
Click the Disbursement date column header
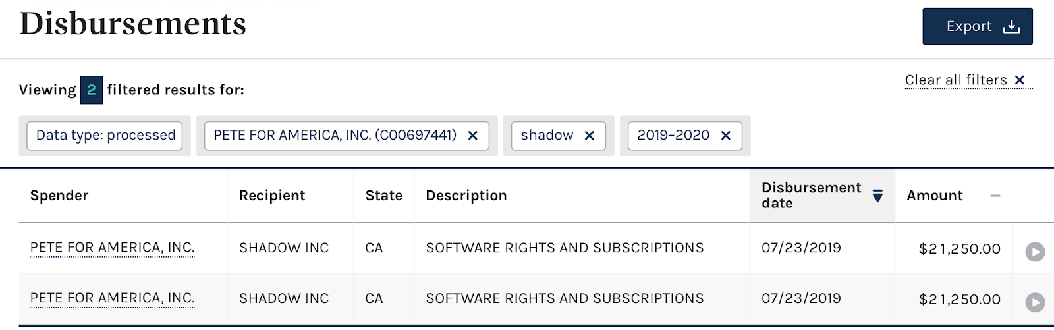click(x=811, y=196)
